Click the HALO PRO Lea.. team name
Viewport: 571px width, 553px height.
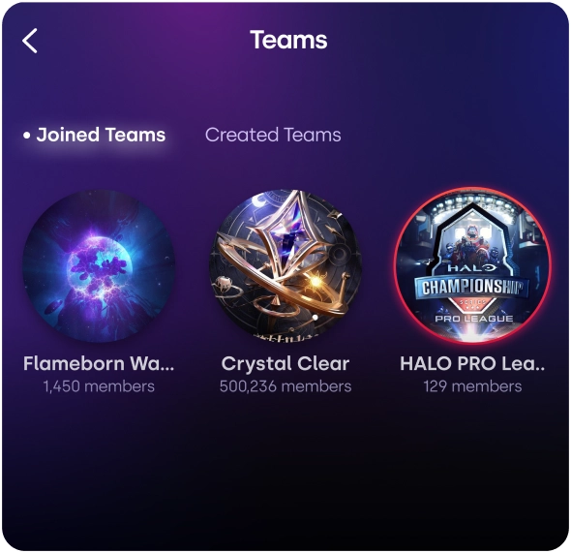pos(472,363)
